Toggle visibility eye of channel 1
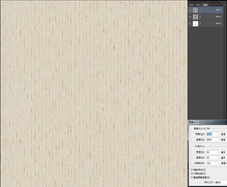This screenshot has width=227, height=187. tap(190, 10)
